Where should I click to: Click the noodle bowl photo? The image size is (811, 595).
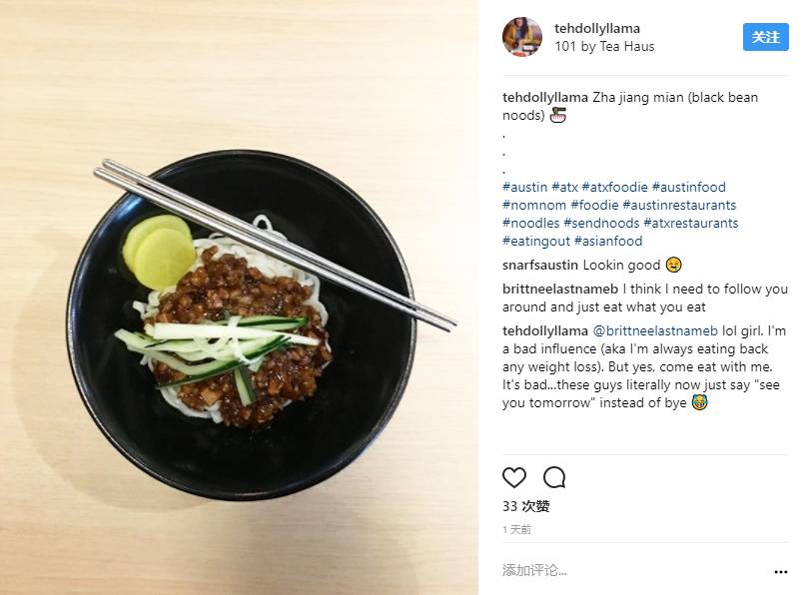239,297
